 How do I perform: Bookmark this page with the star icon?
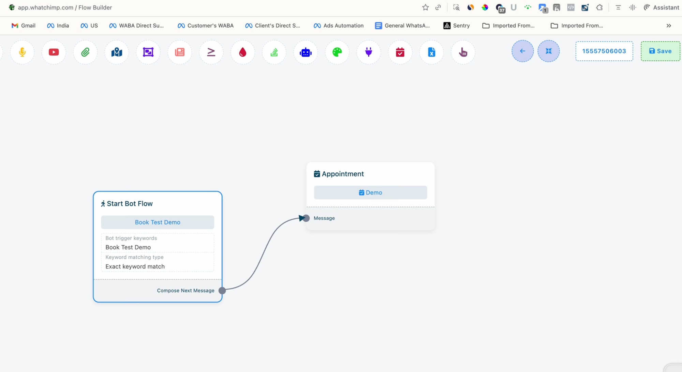tap(425, 7)
